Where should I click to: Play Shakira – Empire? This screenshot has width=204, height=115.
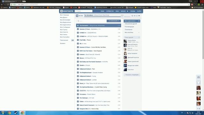tap(78, 65)
